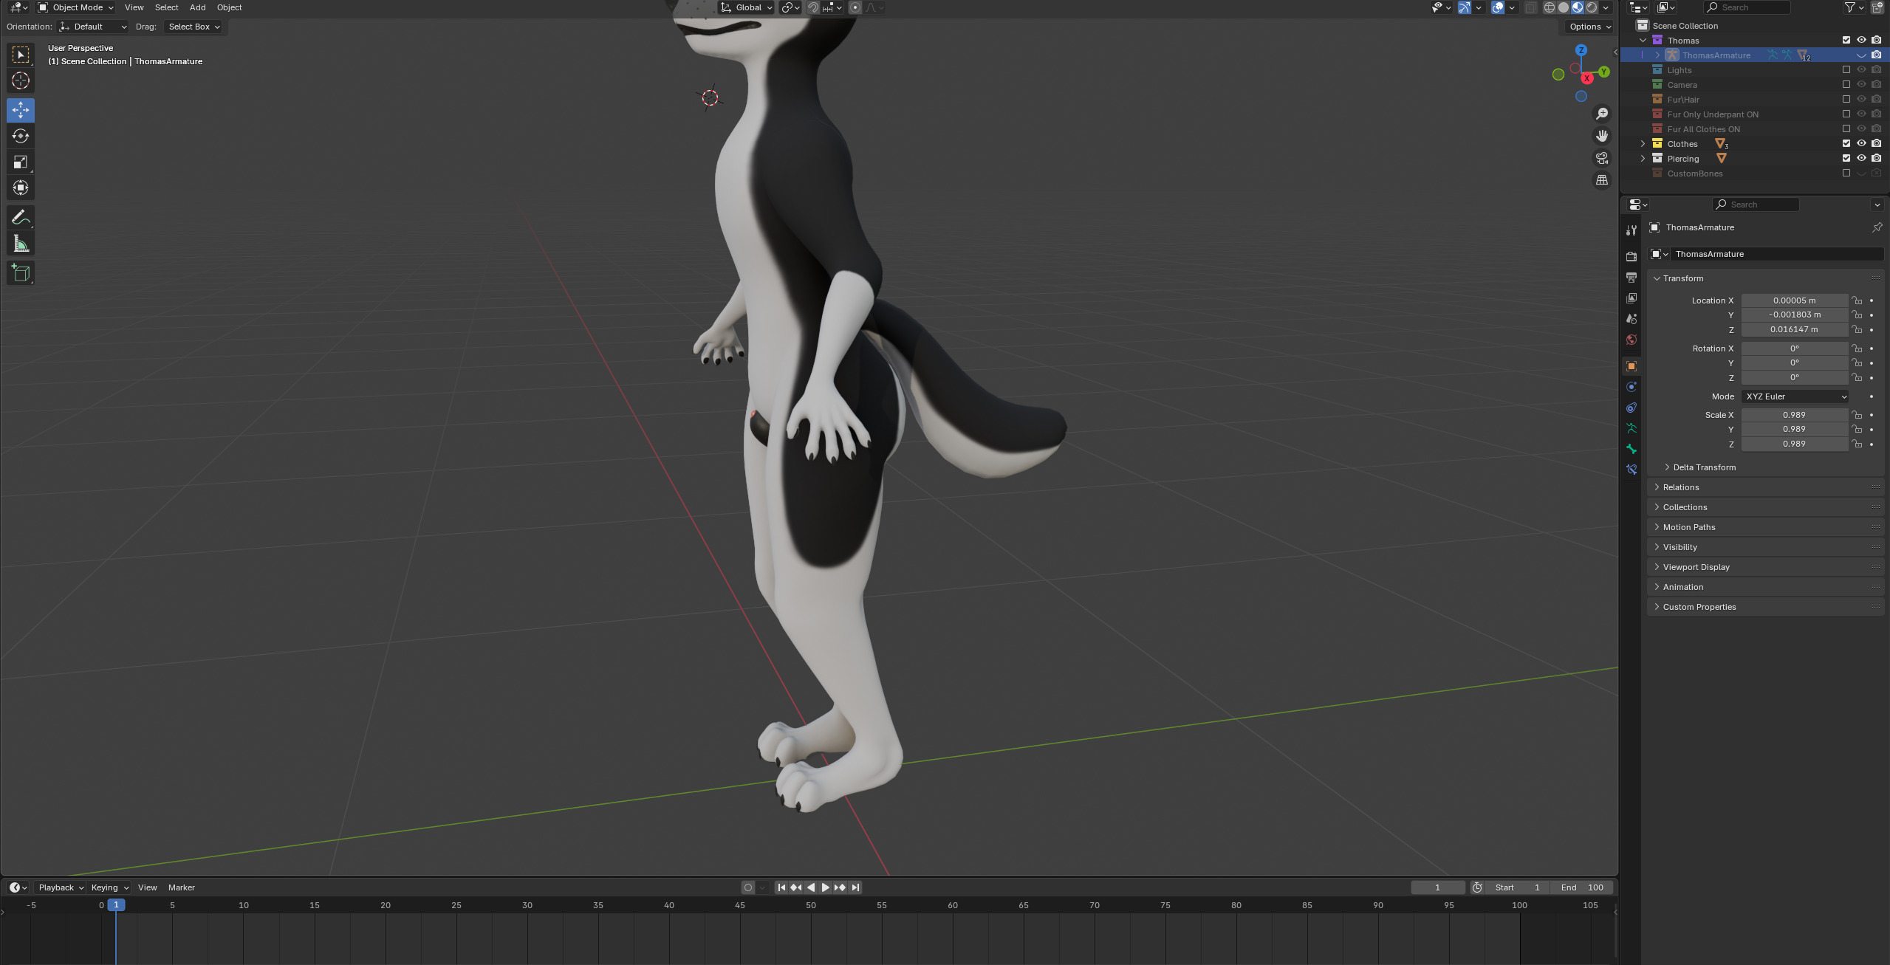The height and width of the screenshot is (965, 1890).
Task: Open the View Layer properties tab
Action: (1632, 298)
